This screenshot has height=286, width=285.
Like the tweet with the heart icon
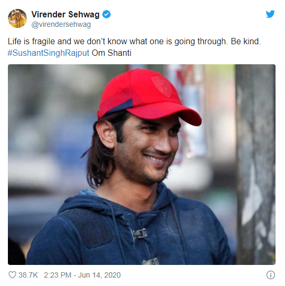click(x=13, y=275)
